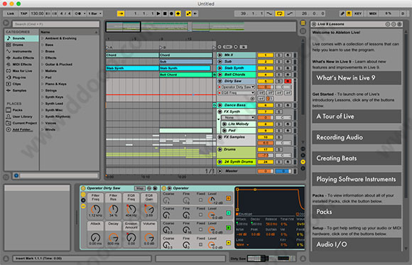
Task: Click the TAP tempo button
Action: (24, 13)
